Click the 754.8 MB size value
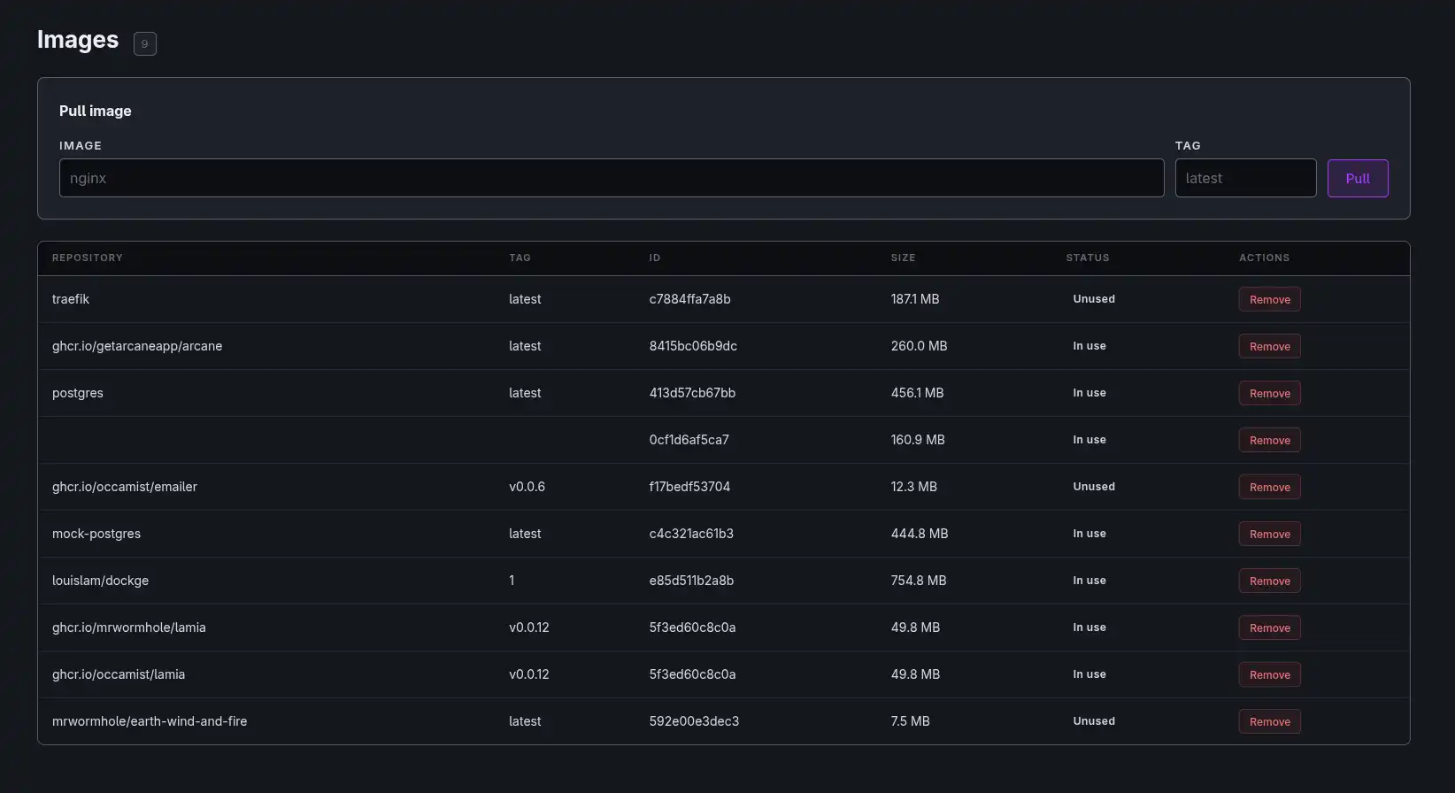This screenshot has height=793, width=1455. (919, 581)
